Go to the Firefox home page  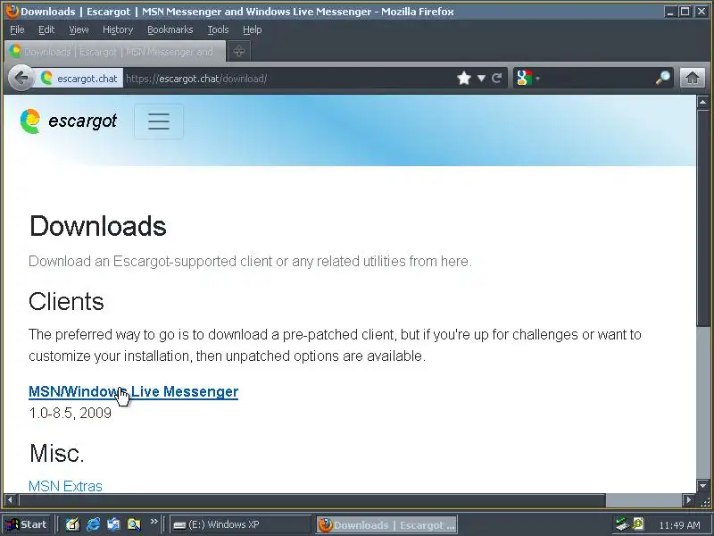(x=693, y=78)
